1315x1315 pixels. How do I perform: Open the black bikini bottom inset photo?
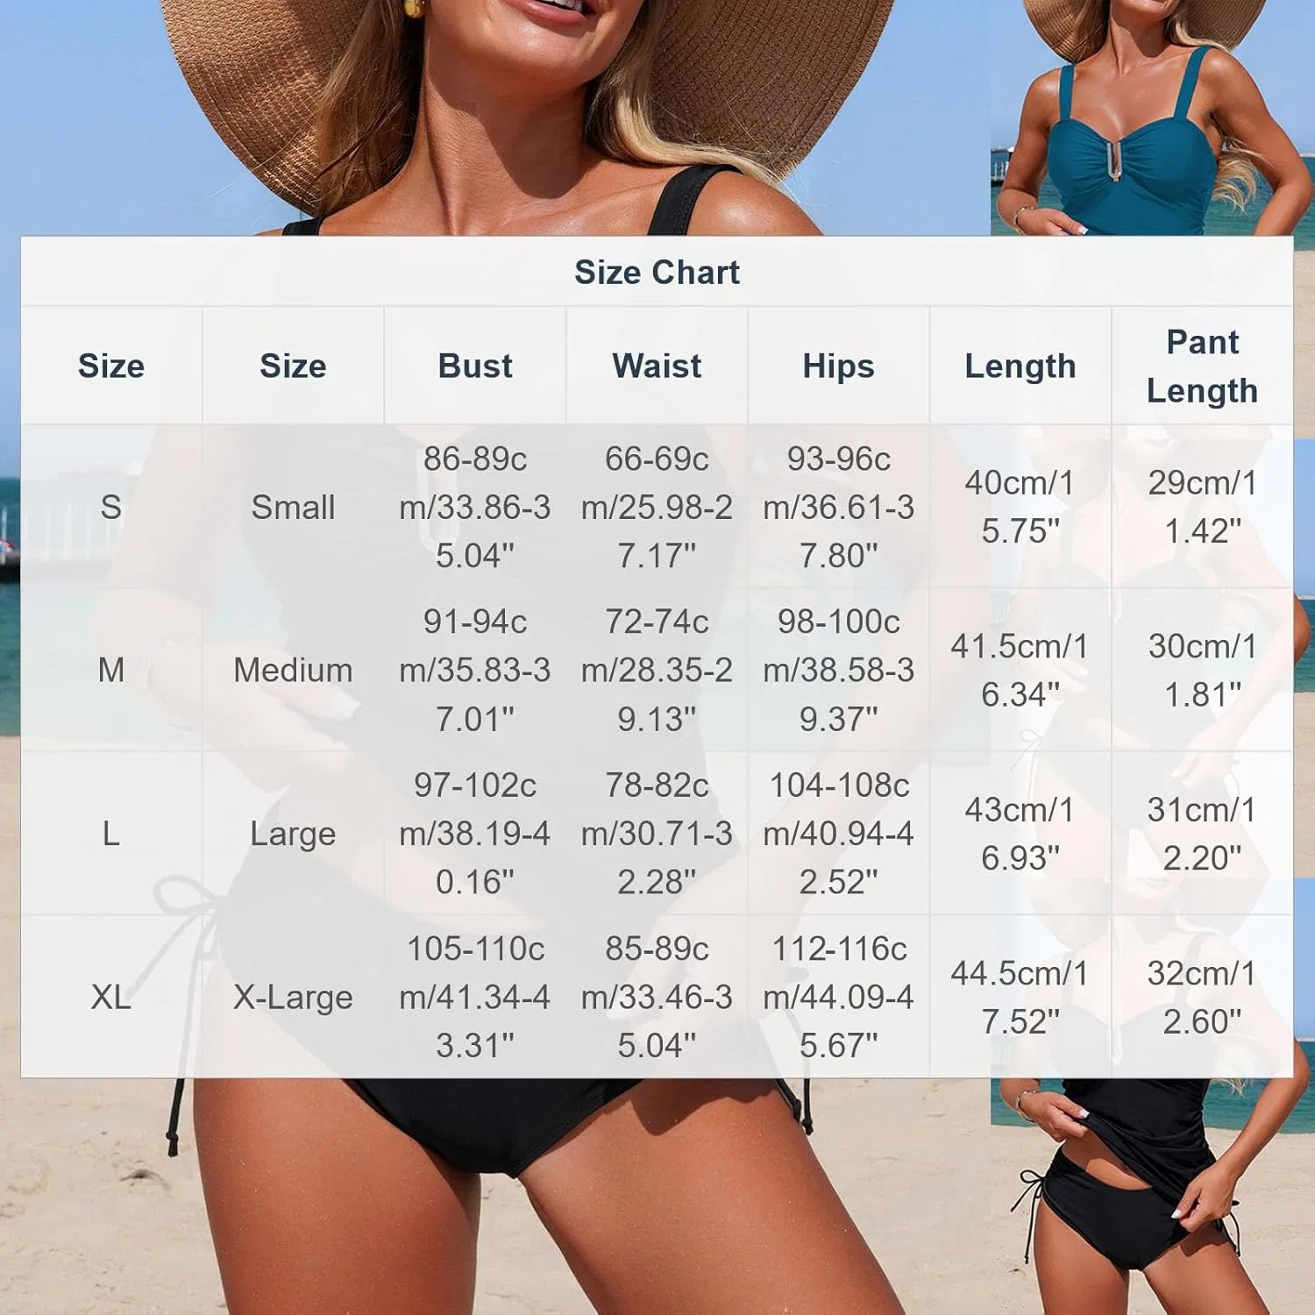point(1153,1197)
